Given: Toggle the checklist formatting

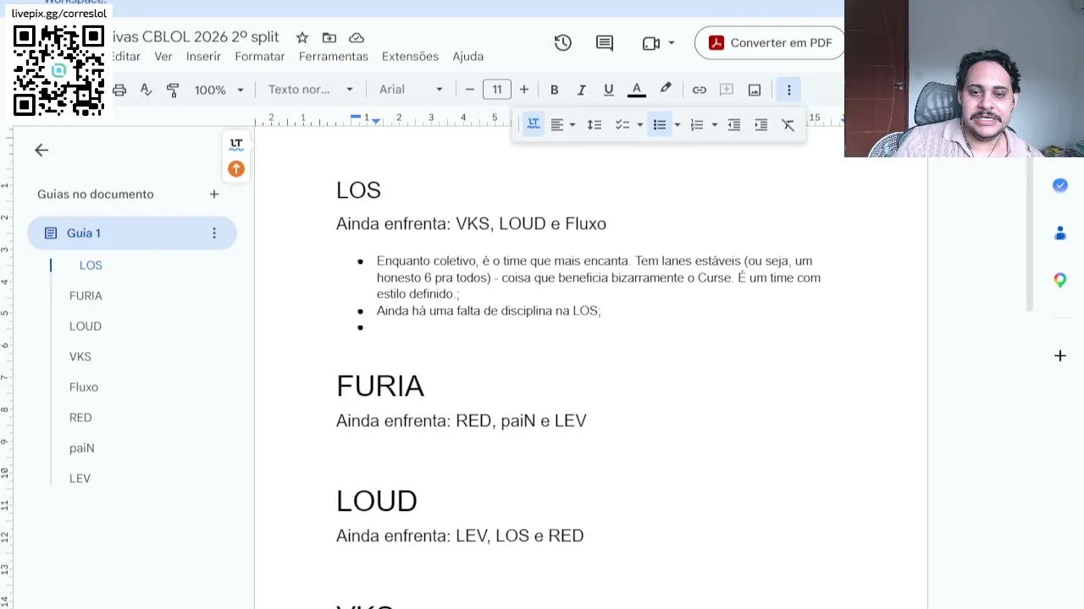Looking at the screenshot, I should [x=622, y=125].
